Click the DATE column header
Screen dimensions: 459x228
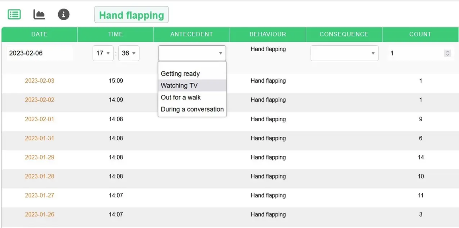[39, 34]
